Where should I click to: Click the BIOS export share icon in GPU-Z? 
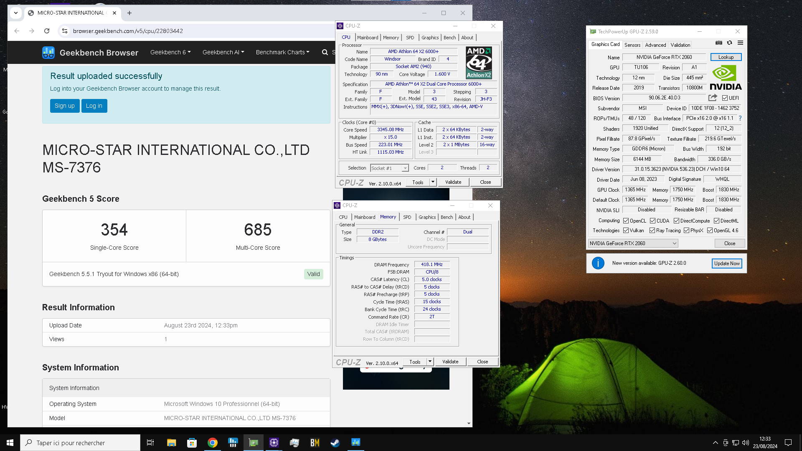point(713,97)
